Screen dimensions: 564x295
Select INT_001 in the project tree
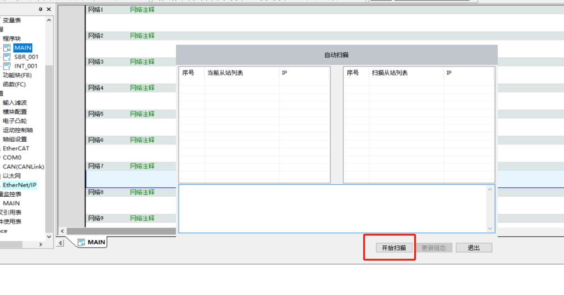point(26,66)
